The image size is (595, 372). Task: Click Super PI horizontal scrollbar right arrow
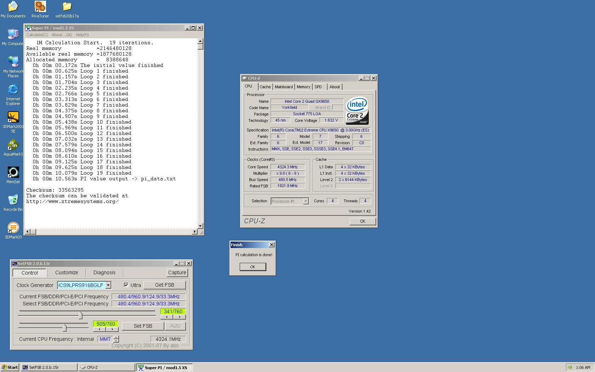194,232
